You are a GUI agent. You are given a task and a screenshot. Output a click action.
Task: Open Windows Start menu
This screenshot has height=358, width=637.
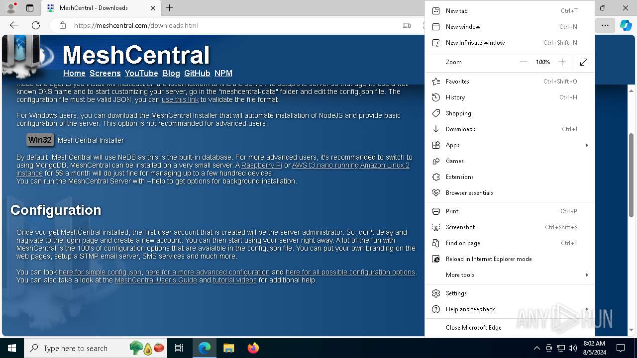click(x=12, y=348)
